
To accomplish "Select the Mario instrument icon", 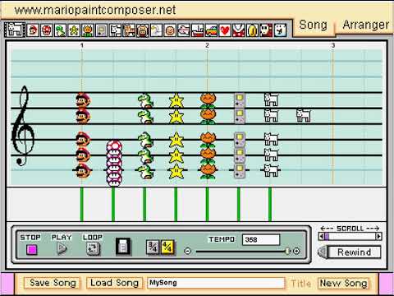I will click(x=33, y=30).
